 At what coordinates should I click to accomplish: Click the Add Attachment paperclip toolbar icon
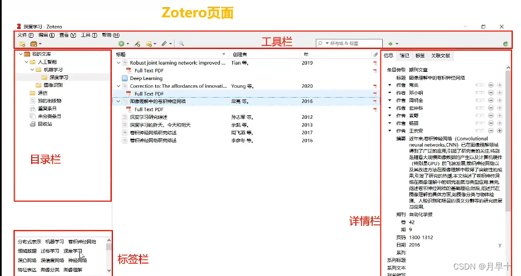pyautogui.click(x=164, y=44)
